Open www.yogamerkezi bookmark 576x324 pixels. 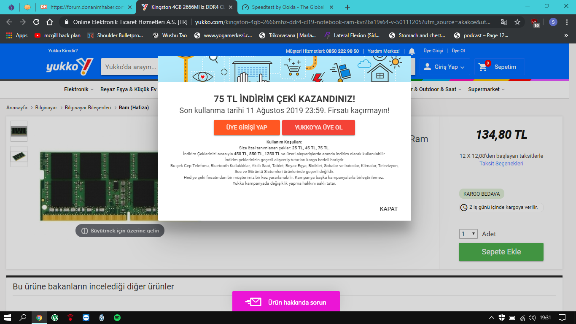click(x=223, y=35)
